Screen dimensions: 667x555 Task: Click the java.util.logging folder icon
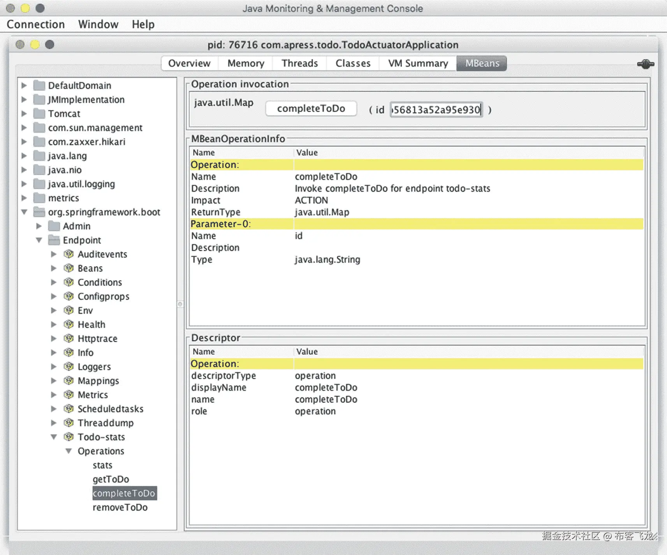coord(39,184)
